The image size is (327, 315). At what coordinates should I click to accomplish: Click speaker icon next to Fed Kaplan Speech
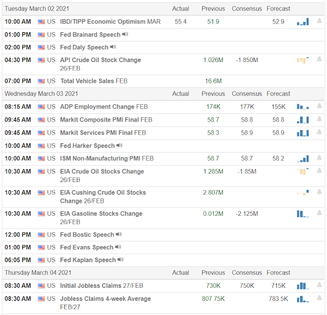pyautogui.click(x=120, y=260)
